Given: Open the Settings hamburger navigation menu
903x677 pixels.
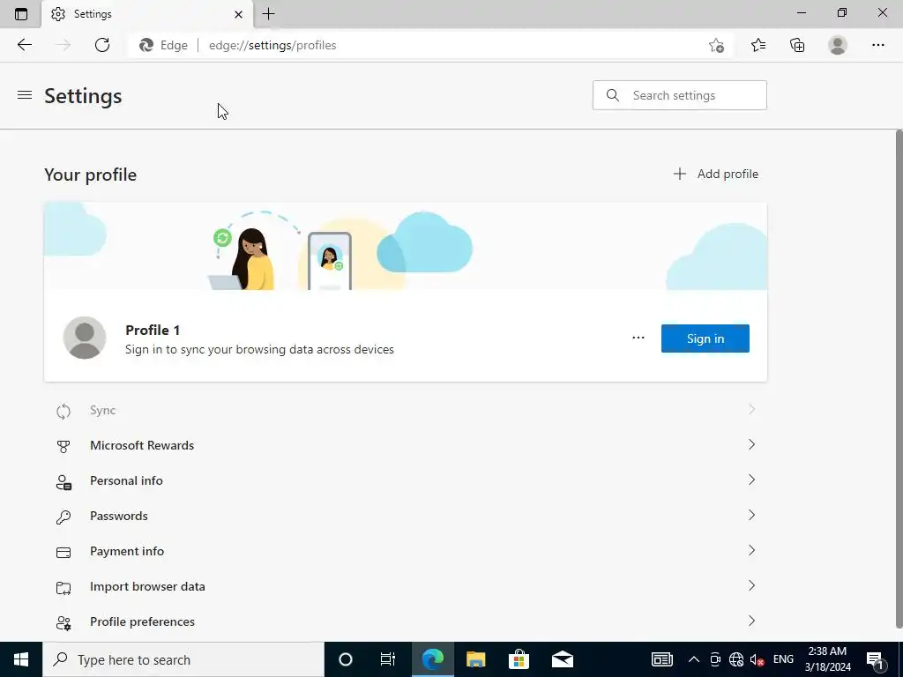Looking at the screenshot, I should click(x=25, y=95).
